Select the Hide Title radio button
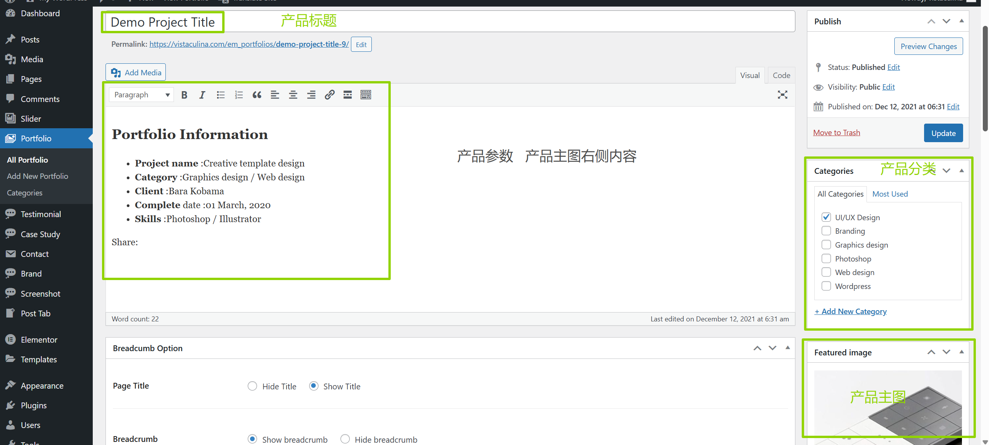989x445 pixels. pos(252,386)
